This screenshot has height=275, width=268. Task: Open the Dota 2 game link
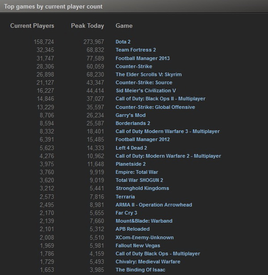tap(123, 42)
